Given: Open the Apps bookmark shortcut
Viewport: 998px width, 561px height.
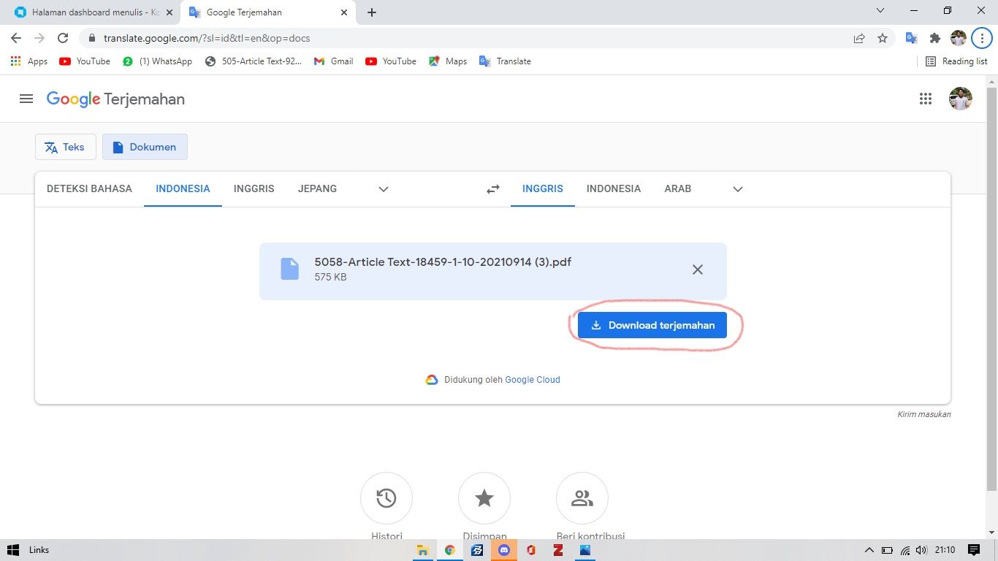Looking at the screenshot, I should [29, 61].
